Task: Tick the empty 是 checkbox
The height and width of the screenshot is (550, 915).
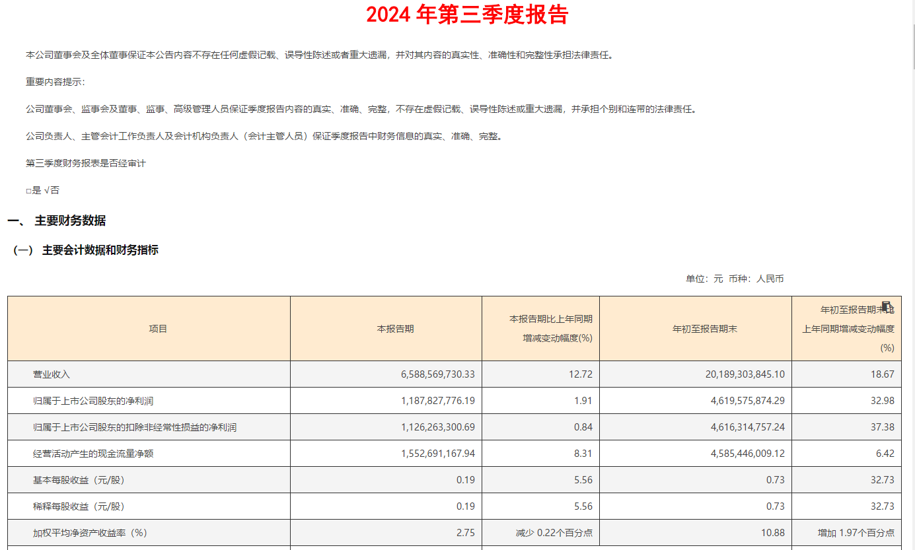Action: (29, 191)
